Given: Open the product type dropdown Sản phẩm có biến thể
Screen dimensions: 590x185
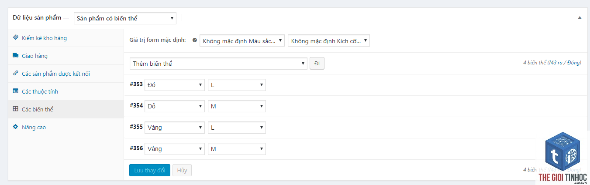Looking at the screenshot, I should 125,18.
